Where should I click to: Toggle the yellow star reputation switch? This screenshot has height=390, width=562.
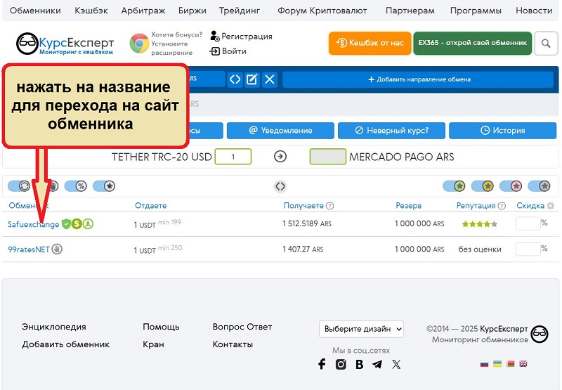(x=483, y=186)
